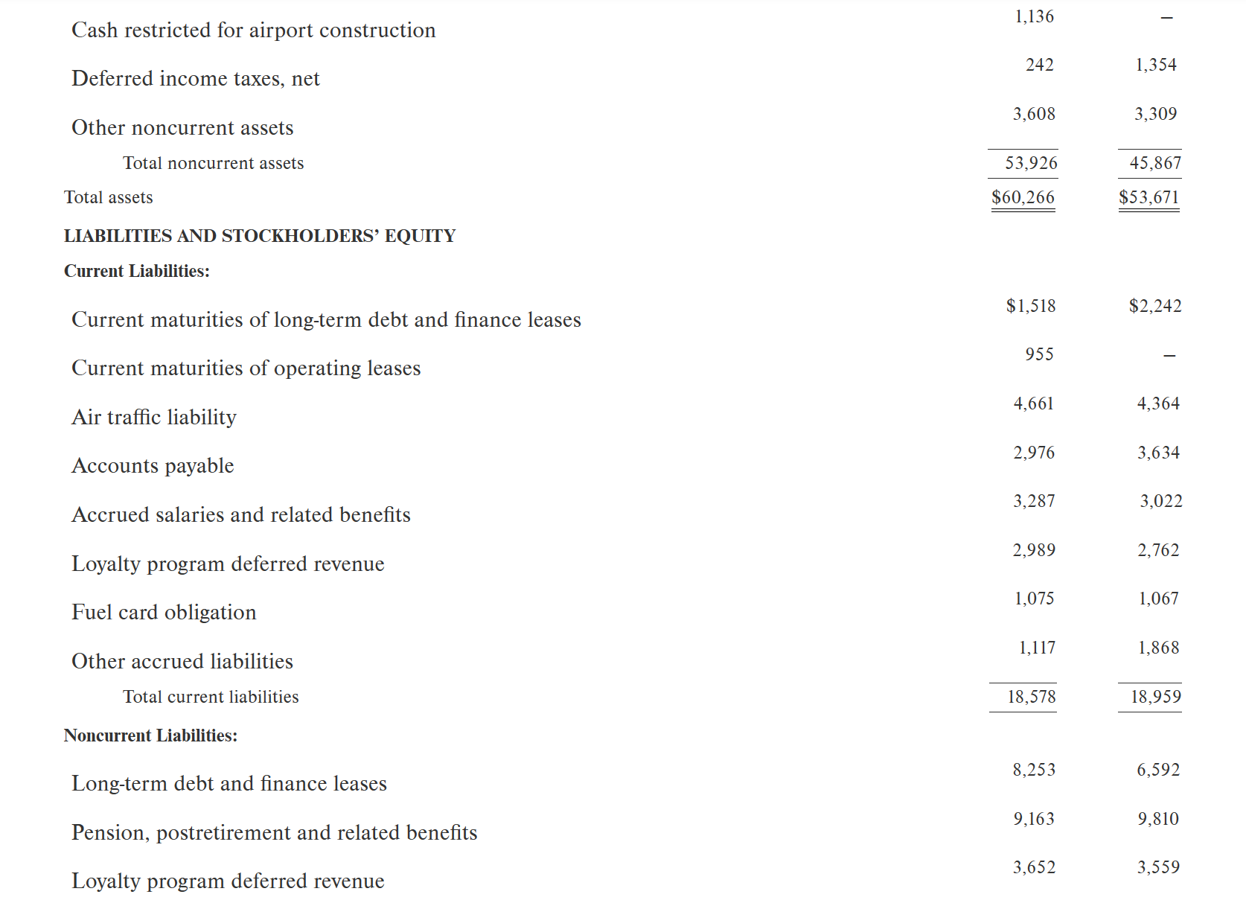Select the Total assets $53,671 figure
The height and width of the screenshot is (903, 1246).
(1148, 197)
